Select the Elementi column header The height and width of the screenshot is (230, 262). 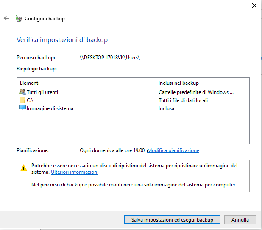[x=30, y=83]
